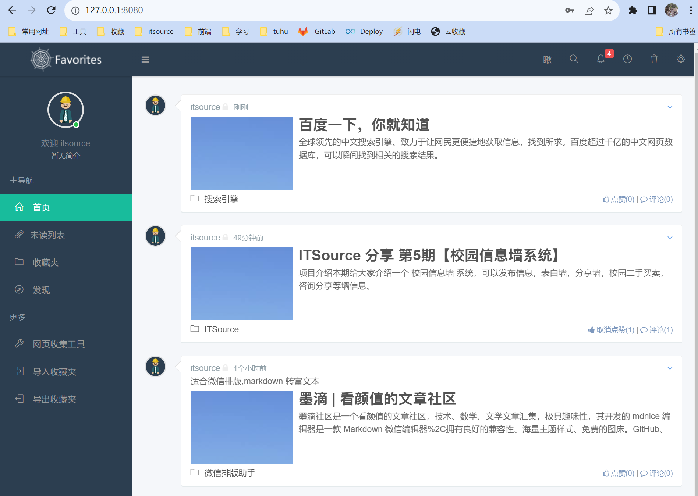Open notifications bell with badge 4
This screenshot has width=698, height=496.
[601, 59]
